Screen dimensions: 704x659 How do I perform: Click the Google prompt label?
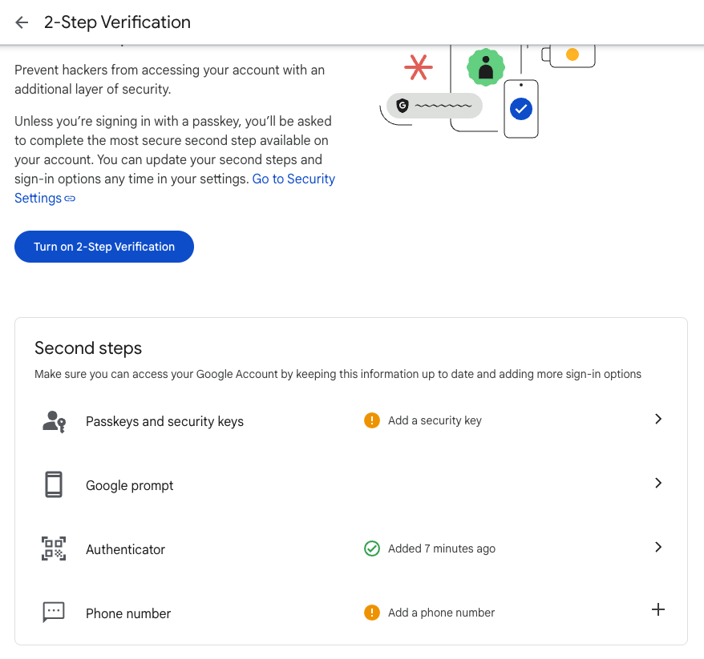[129, 485]
